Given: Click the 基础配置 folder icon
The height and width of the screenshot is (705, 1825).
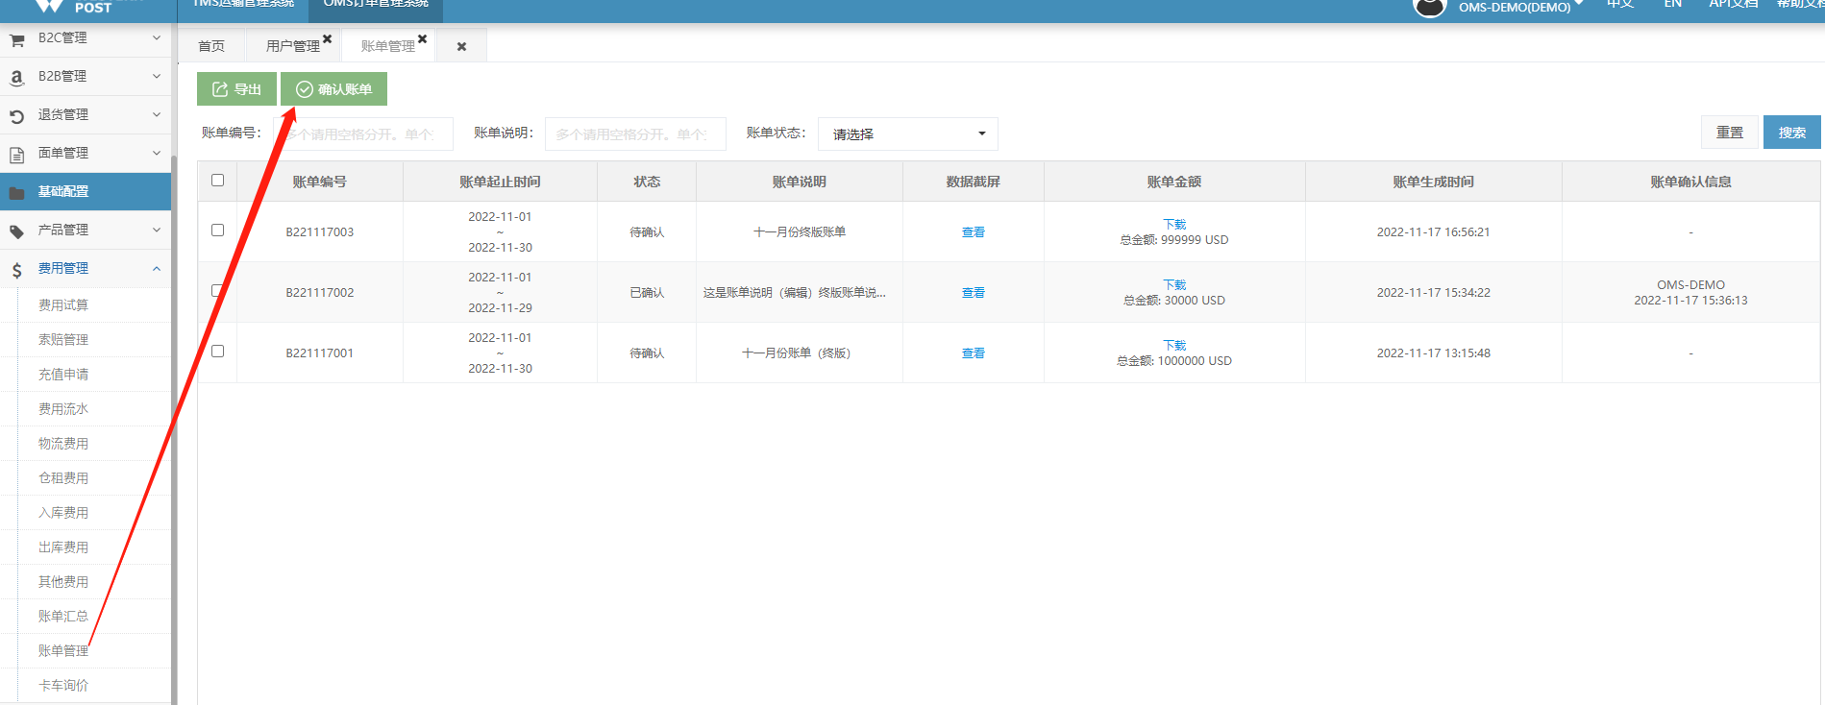Looking at the screenshot, I should coord(16,193).
